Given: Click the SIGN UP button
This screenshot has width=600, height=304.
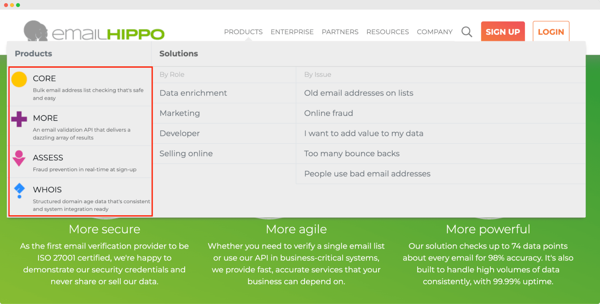Looking at the screenshot, I should coord(502,32).
